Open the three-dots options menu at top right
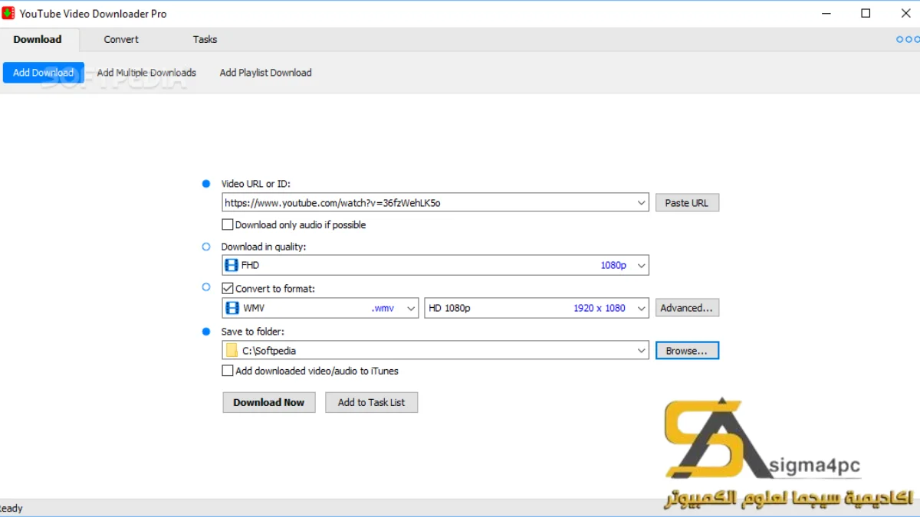Screen dimensions: 920x517 [908, 39]
